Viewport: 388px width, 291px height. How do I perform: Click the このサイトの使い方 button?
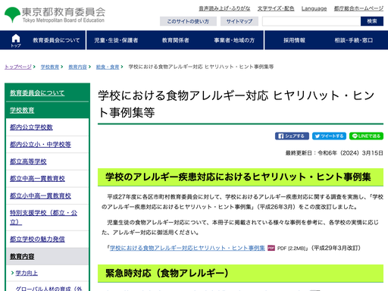(x=188, y=21)
